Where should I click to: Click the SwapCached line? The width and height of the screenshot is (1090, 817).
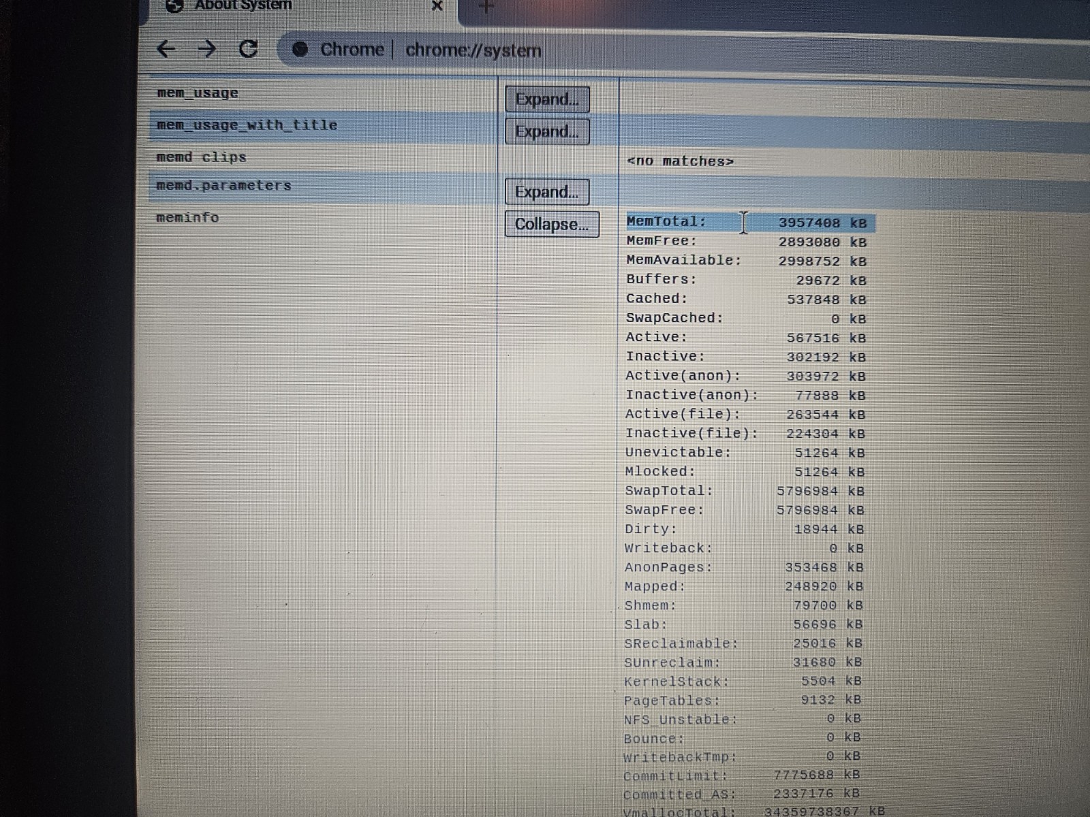746,319
